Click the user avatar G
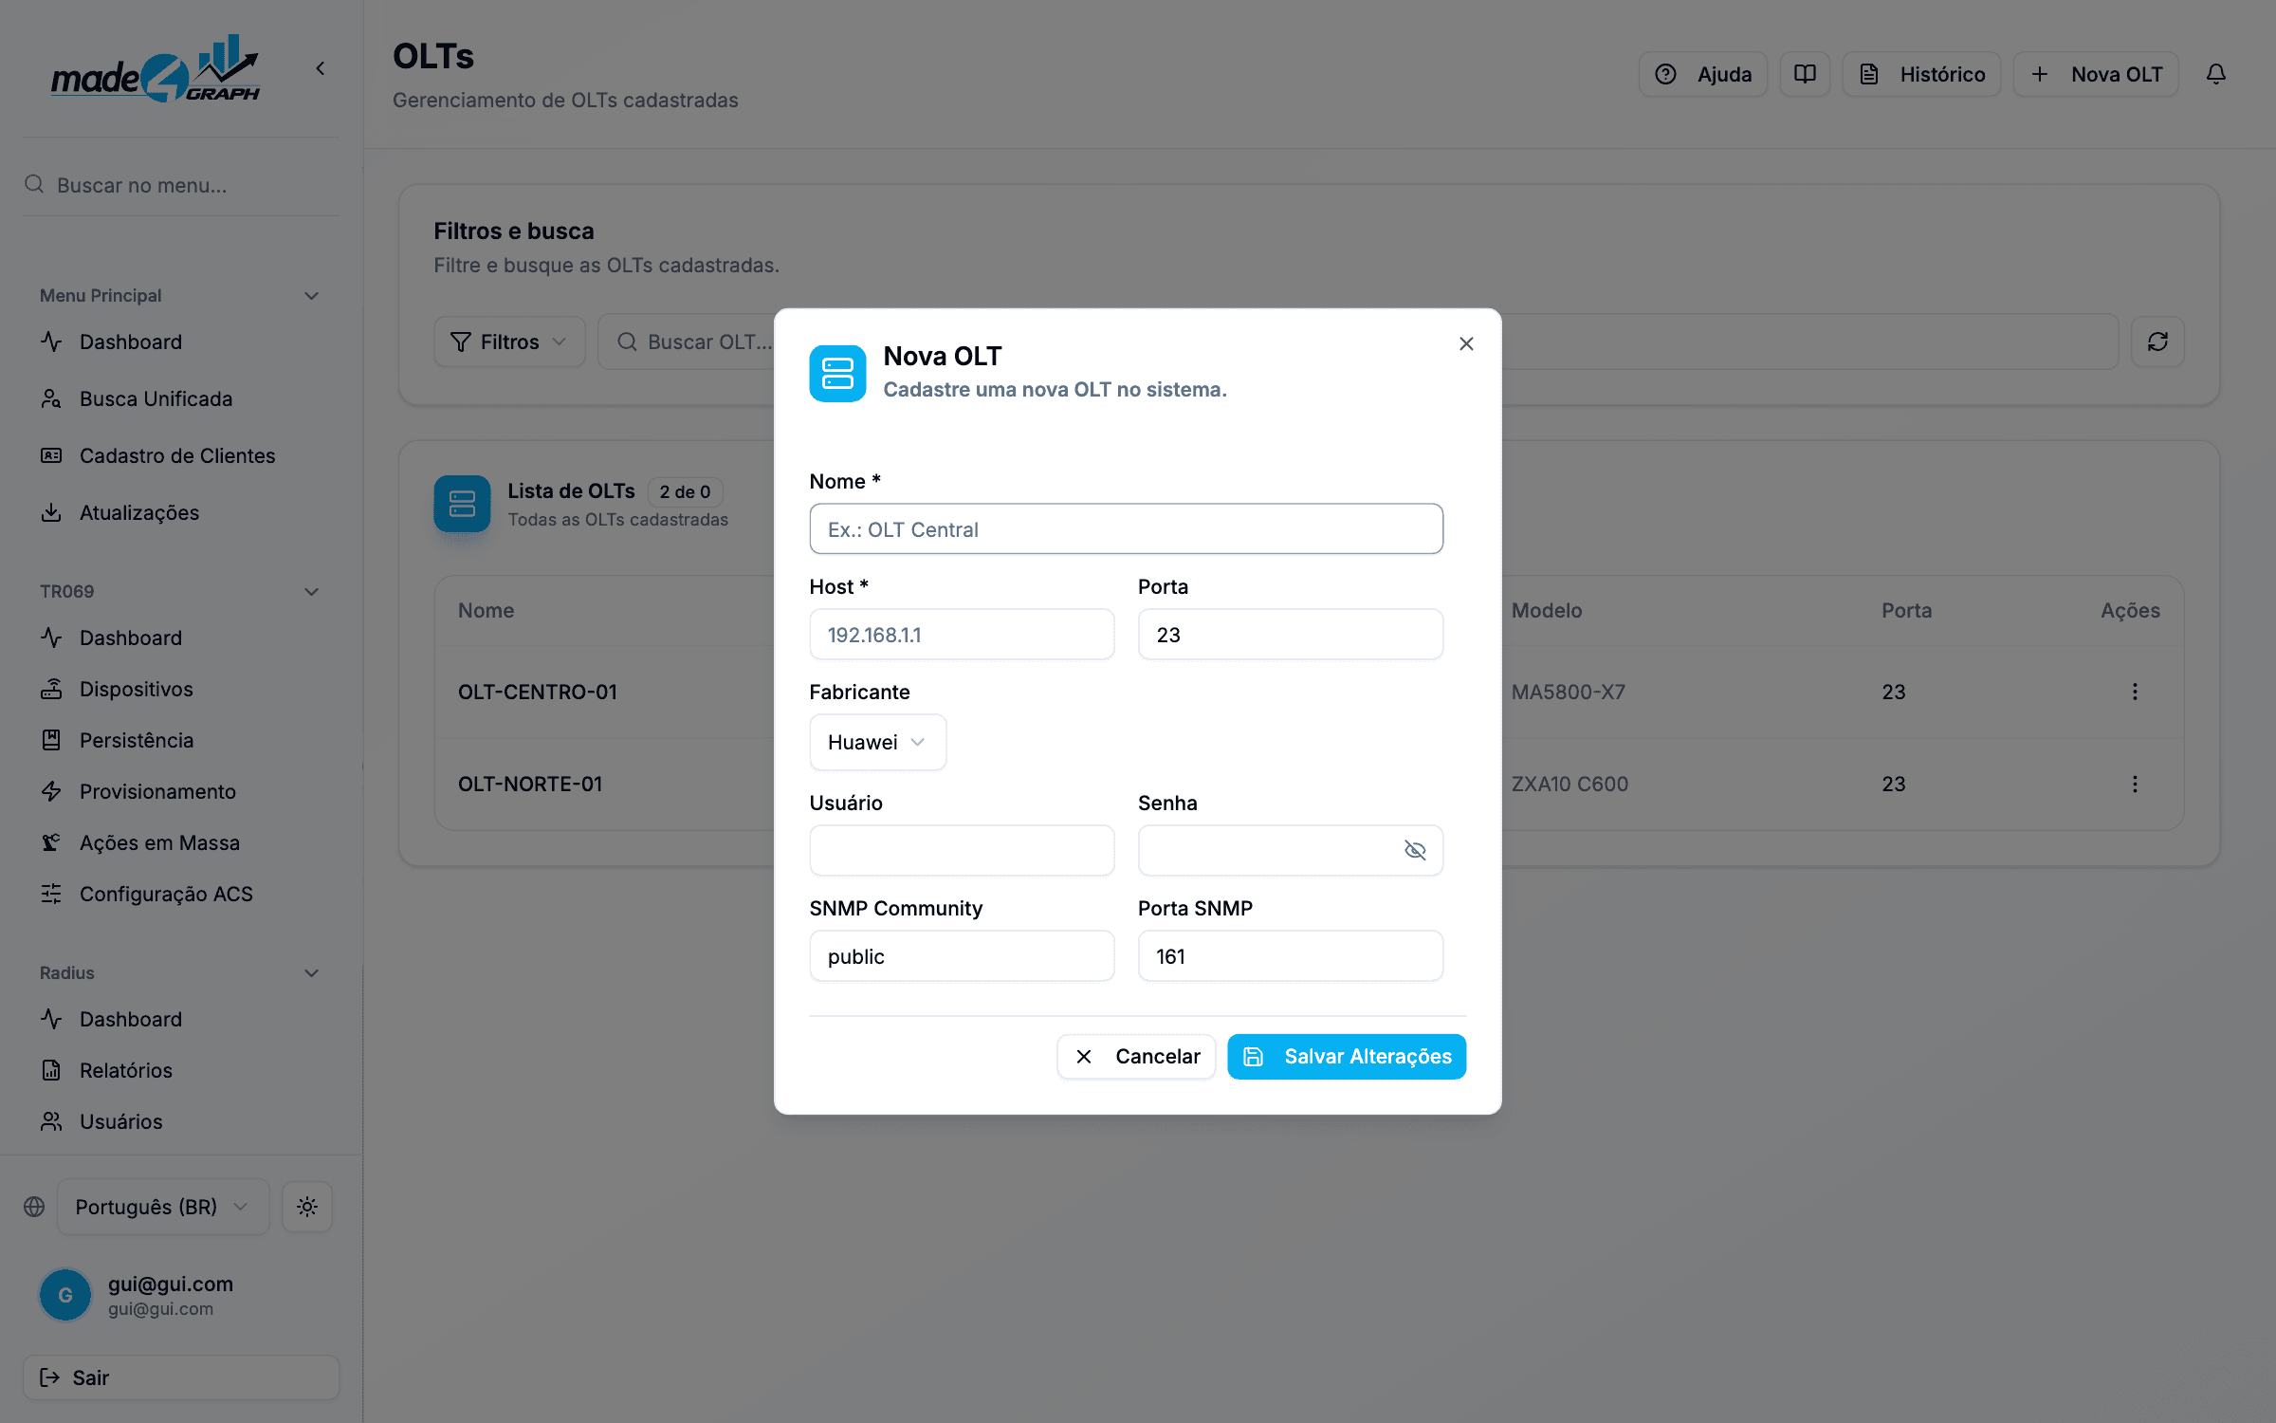Screen dimensions: 2276x1423 pyautogui.click(x=65, y=1295)
